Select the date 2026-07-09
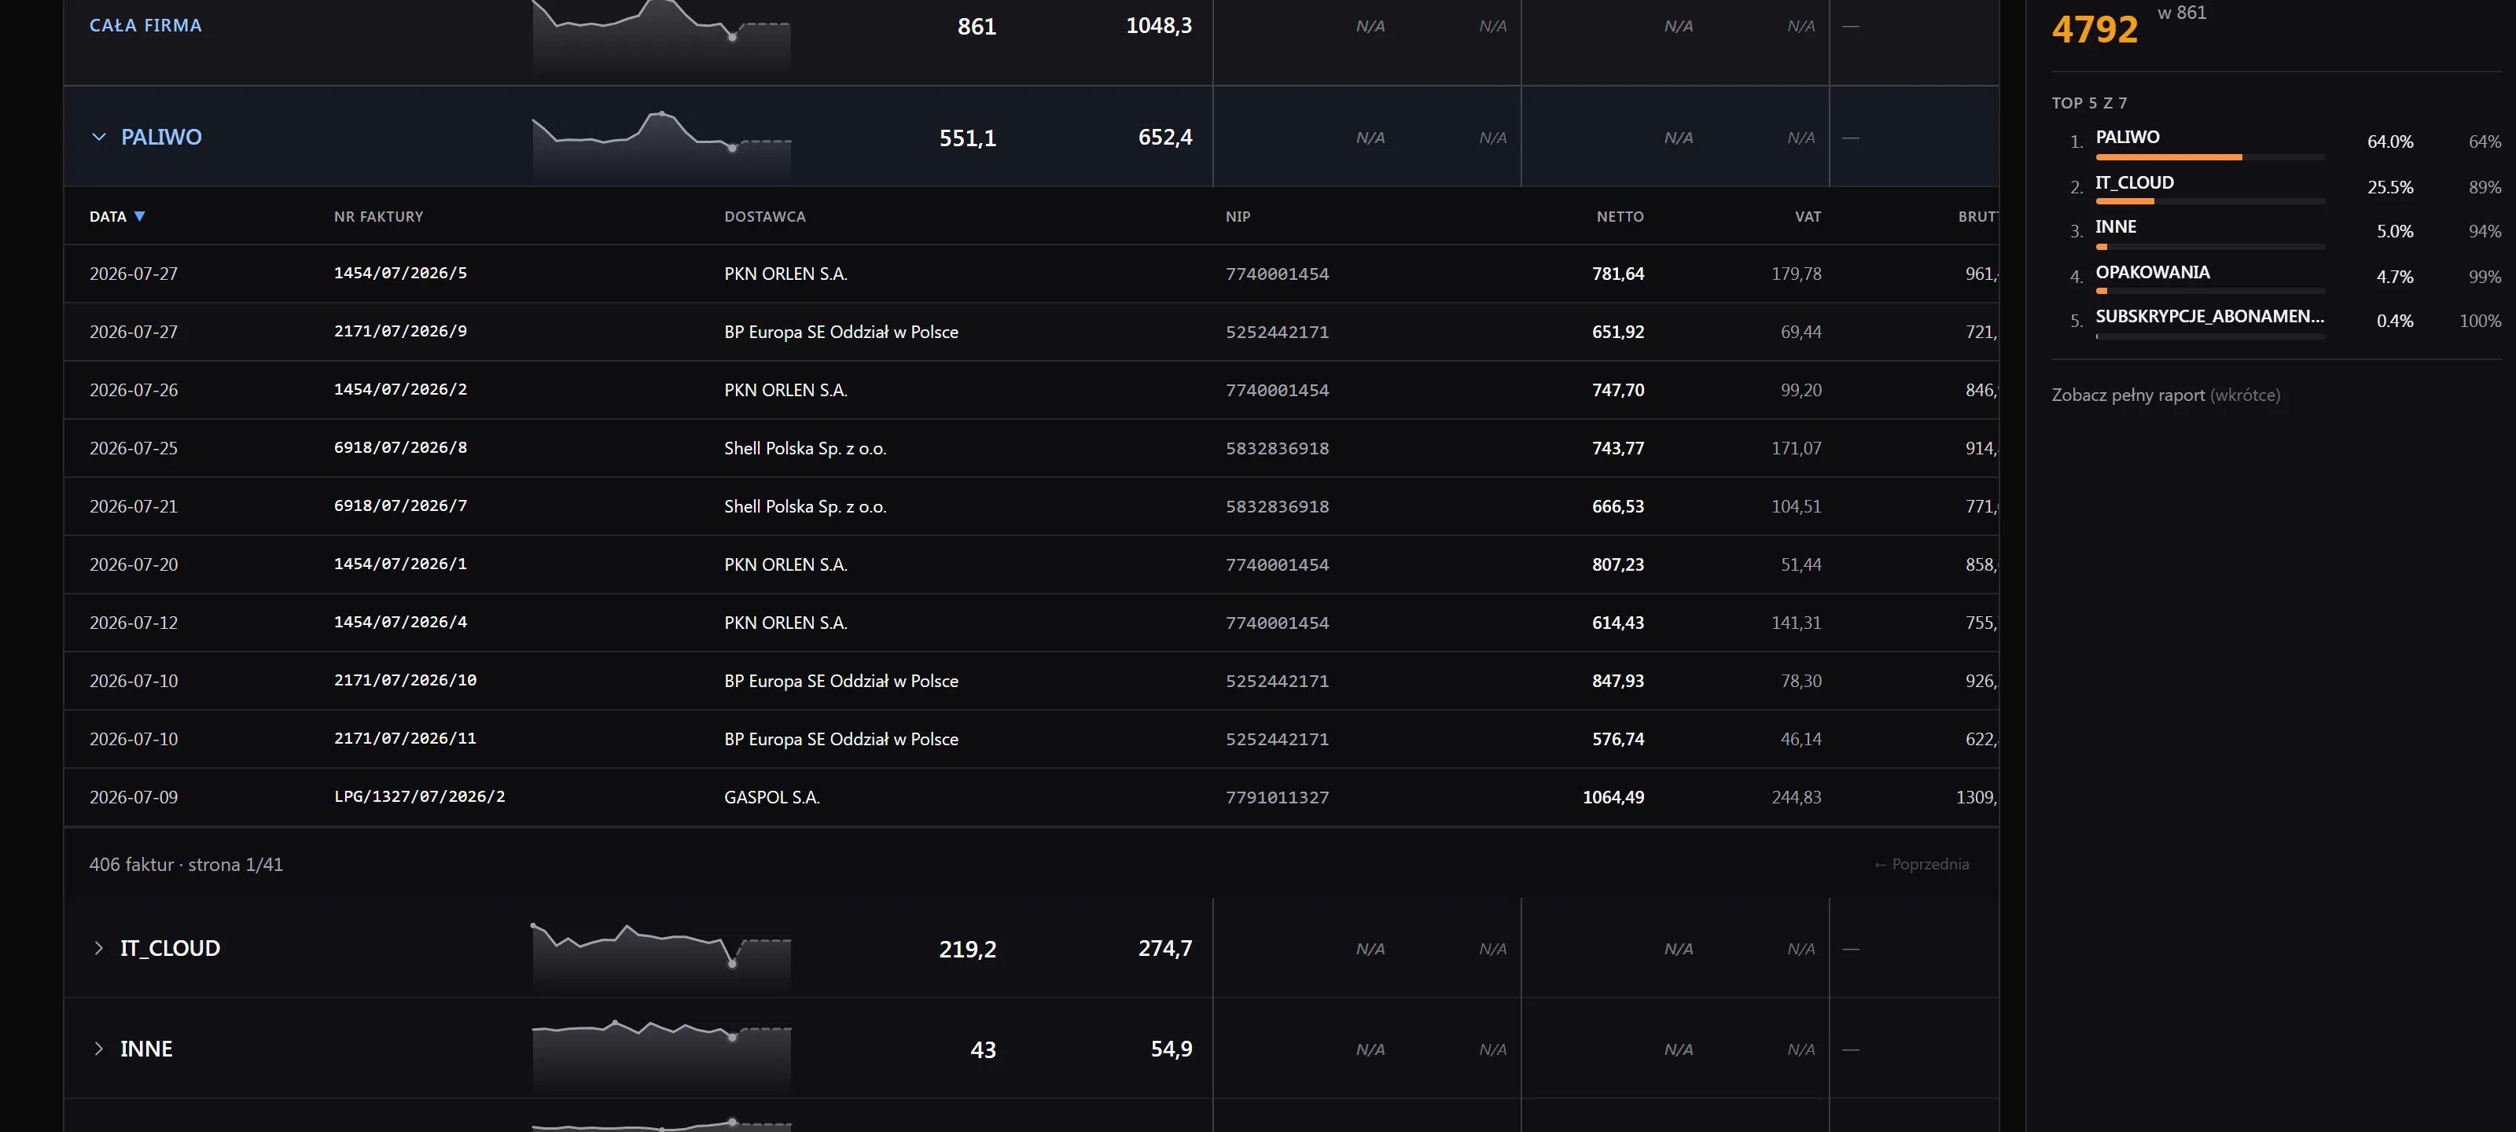This screenshot has width=2516, height=1132. pos(134,798)
